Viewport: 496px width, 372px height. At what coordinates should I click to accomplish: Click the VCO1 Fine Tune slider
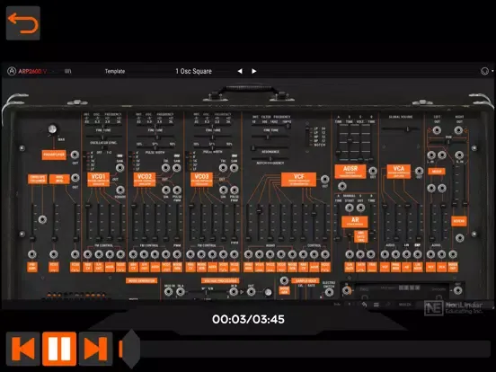click(103, 137)
